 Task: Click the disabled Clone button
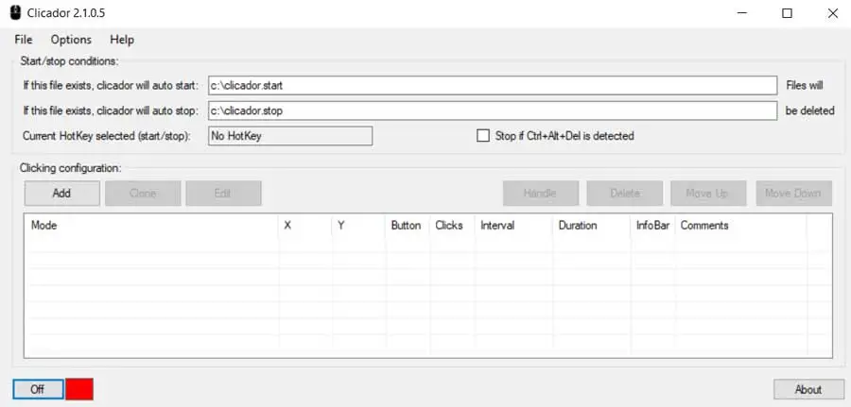pyautogui.click(x=143, y=193)
